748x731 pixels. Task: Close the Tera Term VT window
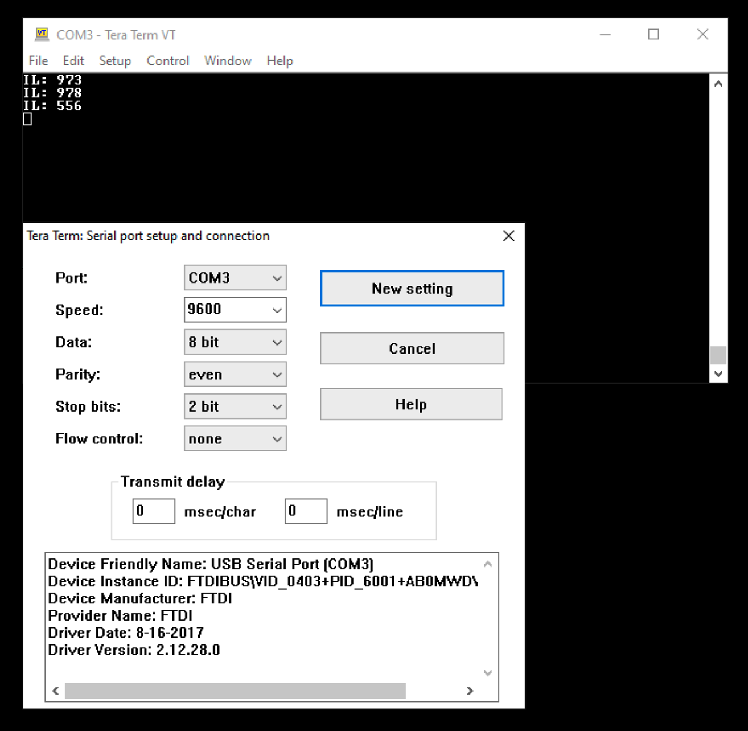(703, 34)
